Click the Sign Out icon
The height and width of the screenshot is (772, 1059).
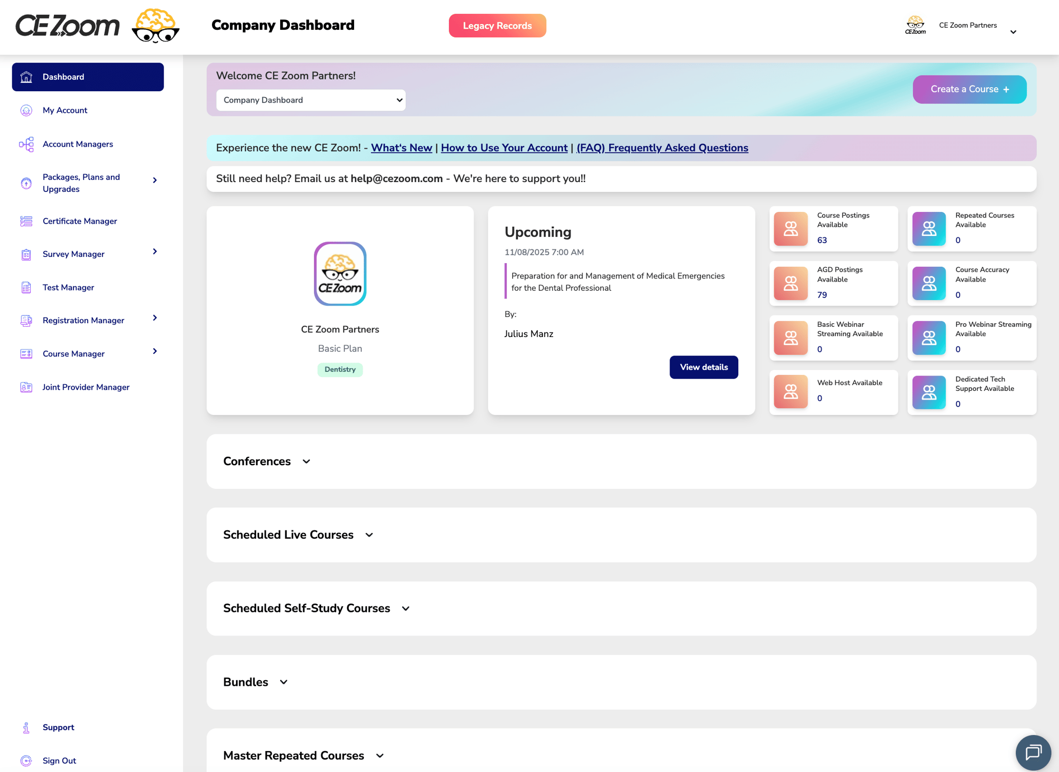(x=26, y=760)
